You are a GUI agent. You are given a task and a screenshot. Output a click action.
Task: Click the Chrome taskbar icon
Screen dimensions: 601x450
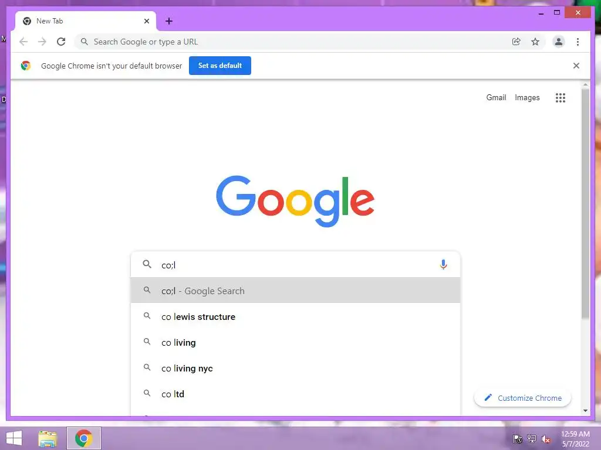(x=84, y=438)
